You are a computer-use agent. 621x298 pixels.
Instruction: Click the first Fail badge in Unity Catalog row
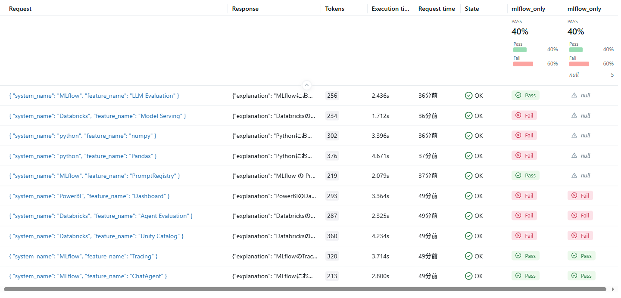[x=524, y=236]
